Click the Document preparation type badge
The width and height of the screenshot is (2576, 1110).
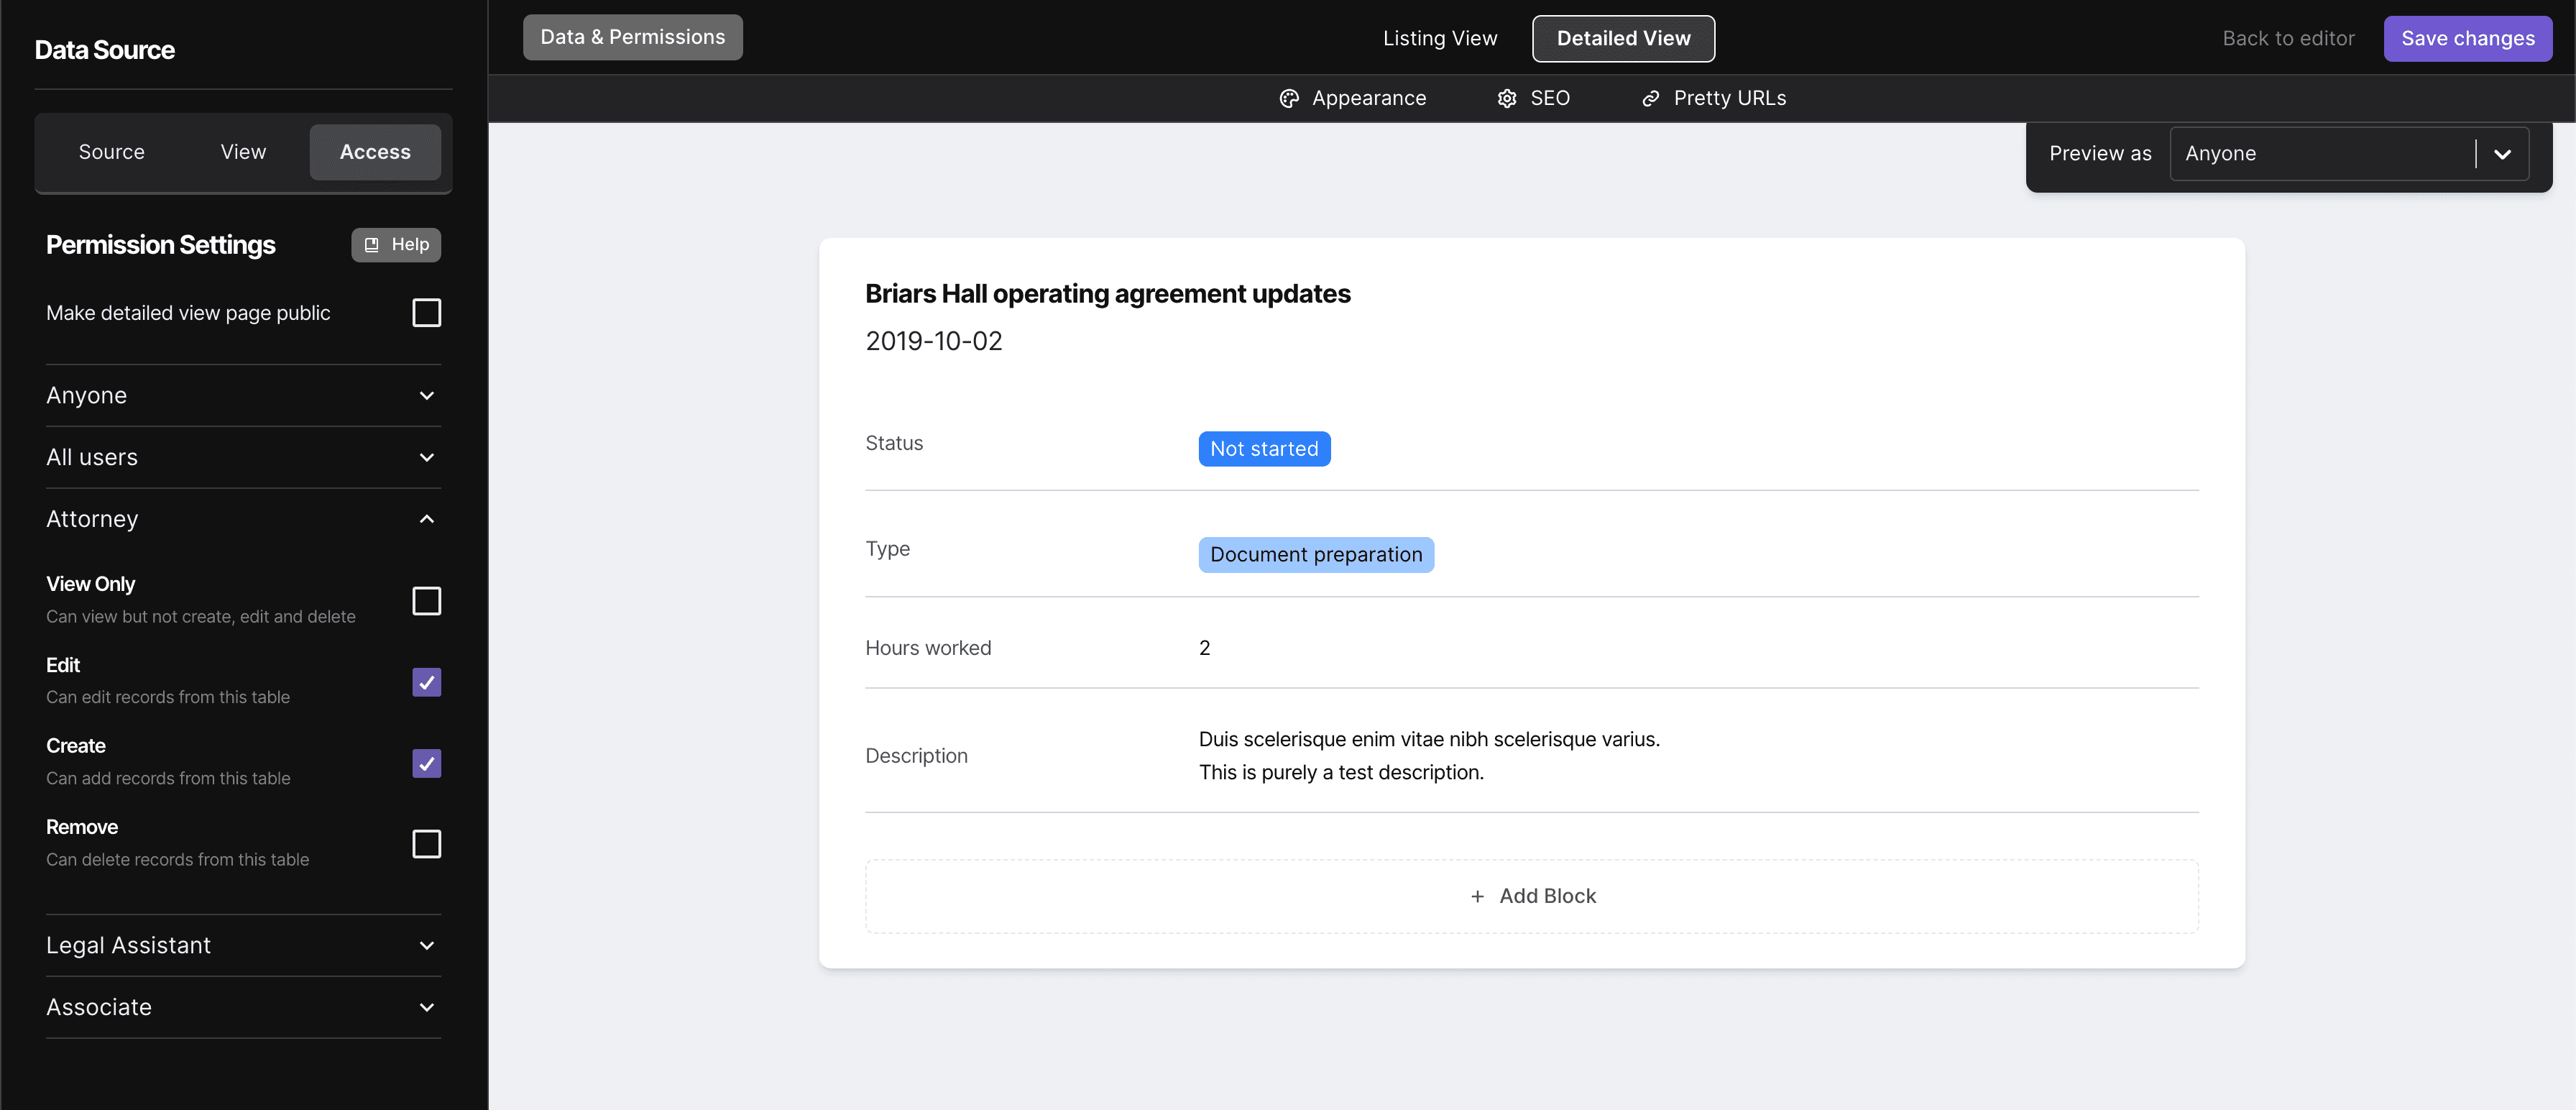tap(1316, 555)
